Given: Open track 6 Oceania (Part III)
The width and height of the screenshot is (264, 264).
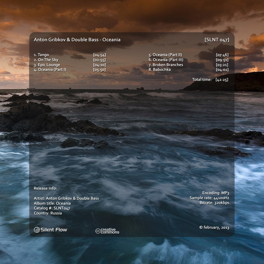Looking at the screenshot, I should (166, 59).
